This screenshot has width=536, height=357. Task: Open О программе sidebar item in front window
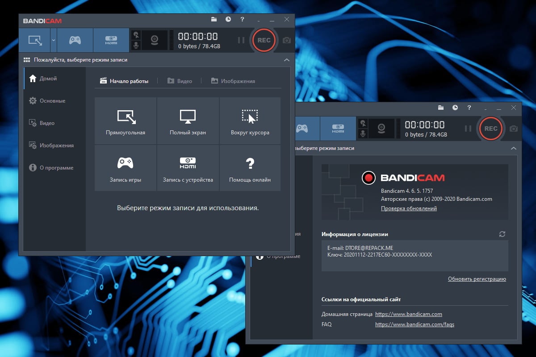click(54, 168)
